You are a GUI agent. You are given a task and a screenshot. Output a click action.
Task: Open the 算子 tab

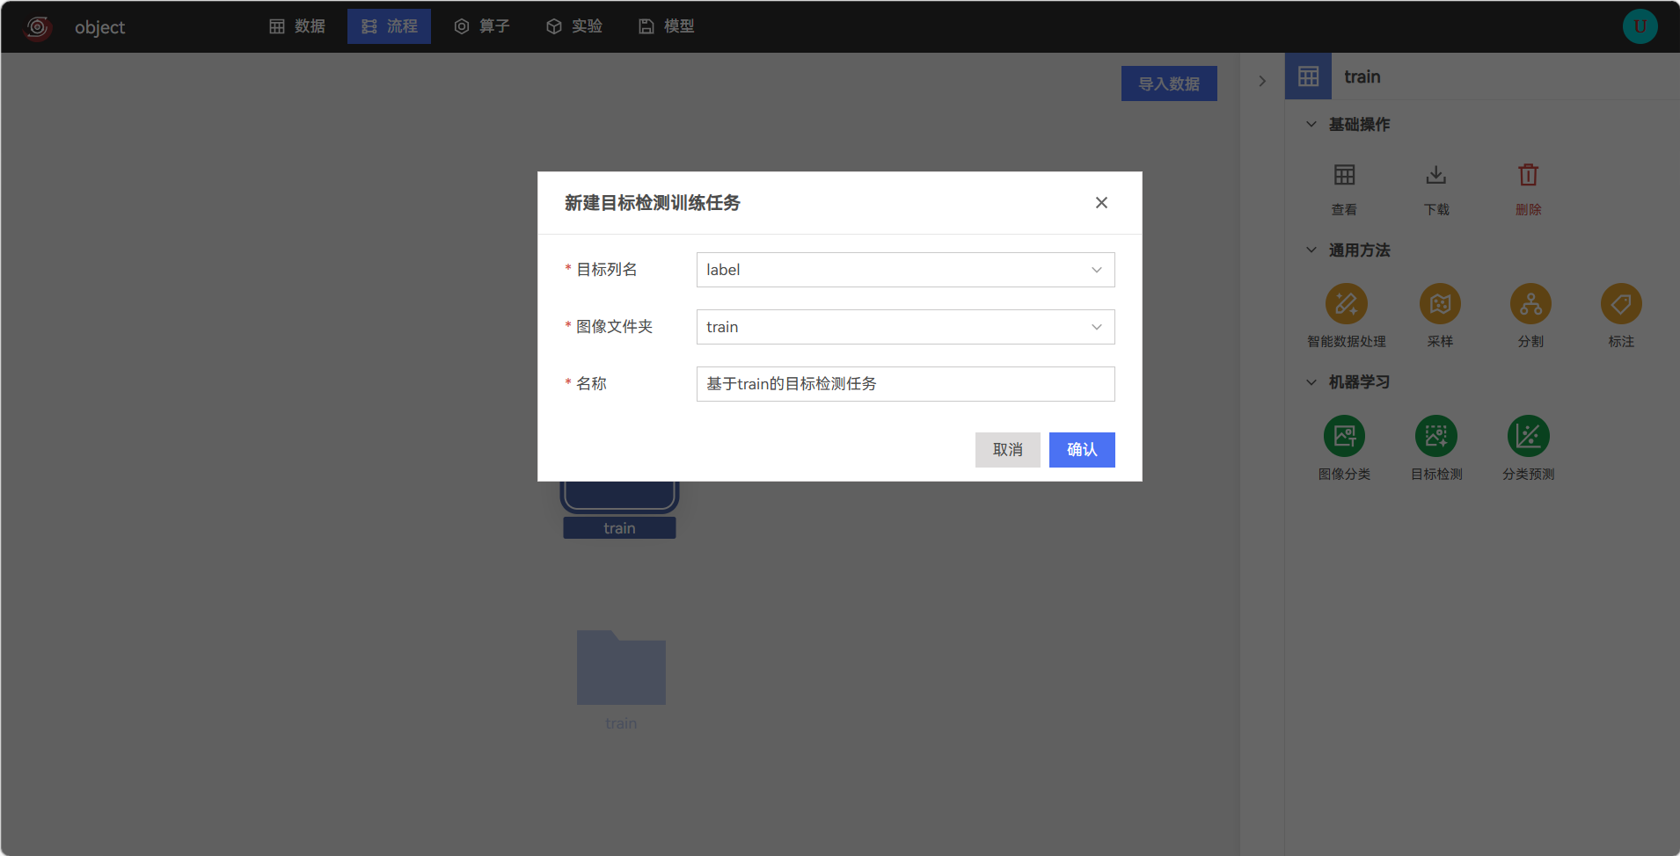[481, 26]
